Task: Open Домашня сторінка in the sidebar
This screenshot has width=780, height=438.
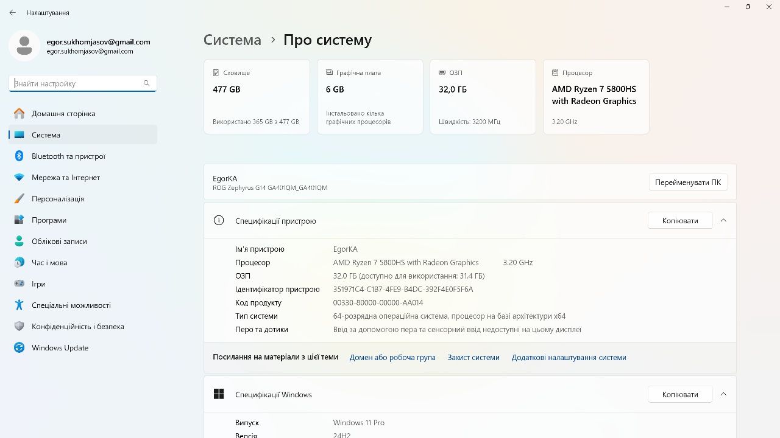Action: [x=83, y=114]
